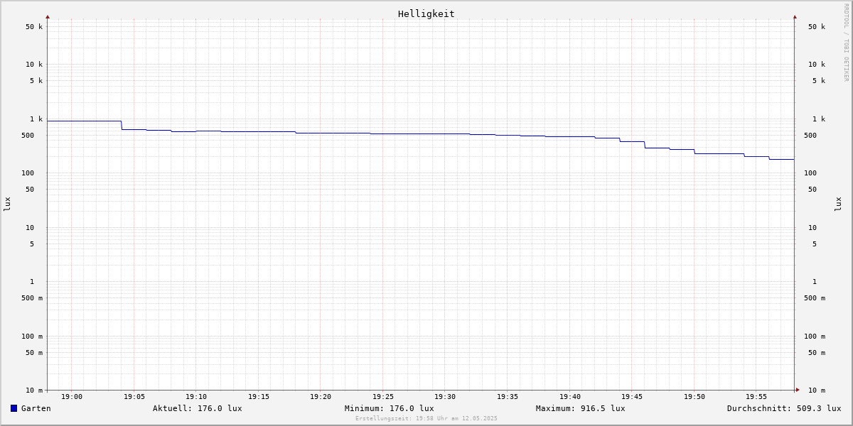The image size is (853, 426).
Task: Click the 19:10 time axis label
Action: tap(196, 397)
